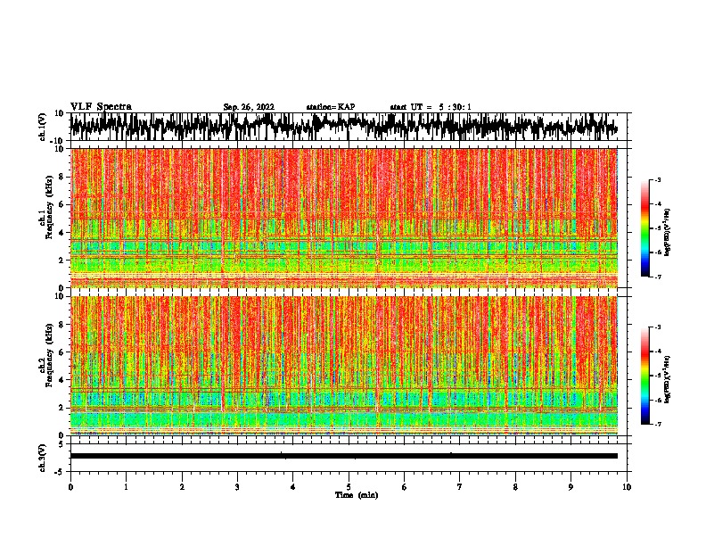Select the date text "Sep. 26, 2022"
706x546 pixels.
(x=249, y=107)
